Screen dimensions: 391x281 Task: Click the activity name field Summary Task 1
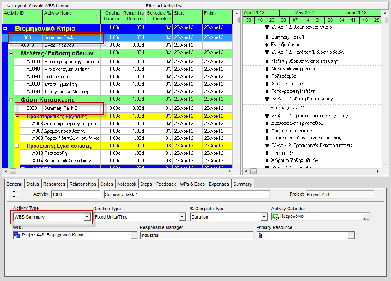pos(187,194)
